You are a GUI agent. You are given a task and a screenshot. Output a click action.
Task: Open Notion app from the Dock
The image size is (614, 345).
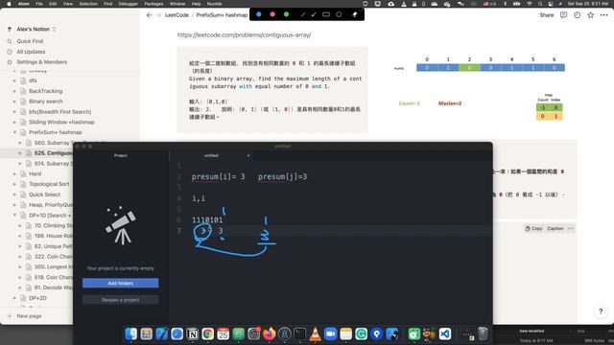[x=192, y=333]
